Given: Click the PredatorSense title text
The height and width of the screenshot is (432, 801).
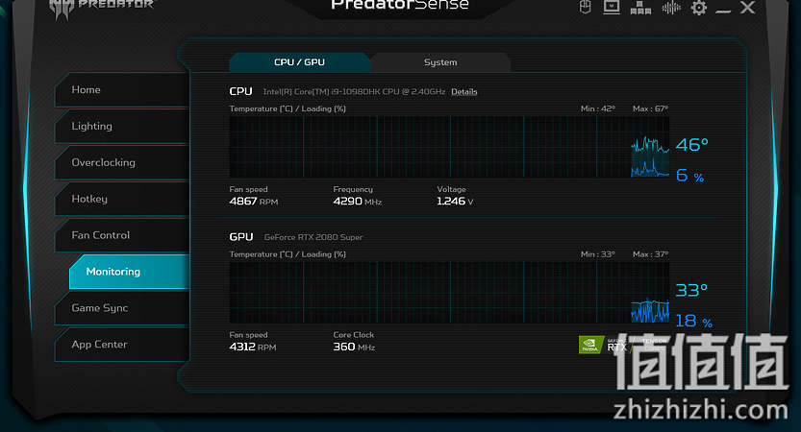Looking at the screenshot, I should tap(399, 5).
